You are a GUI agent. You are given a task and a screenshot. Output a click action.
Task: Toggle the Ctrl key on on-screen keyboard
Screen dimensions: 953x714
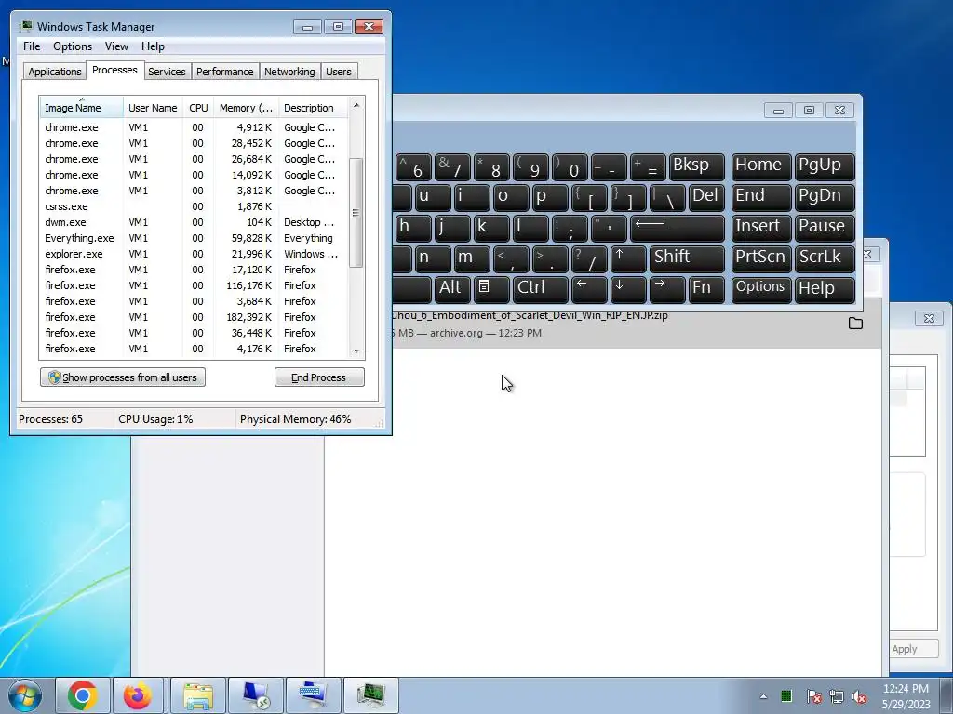541,289
